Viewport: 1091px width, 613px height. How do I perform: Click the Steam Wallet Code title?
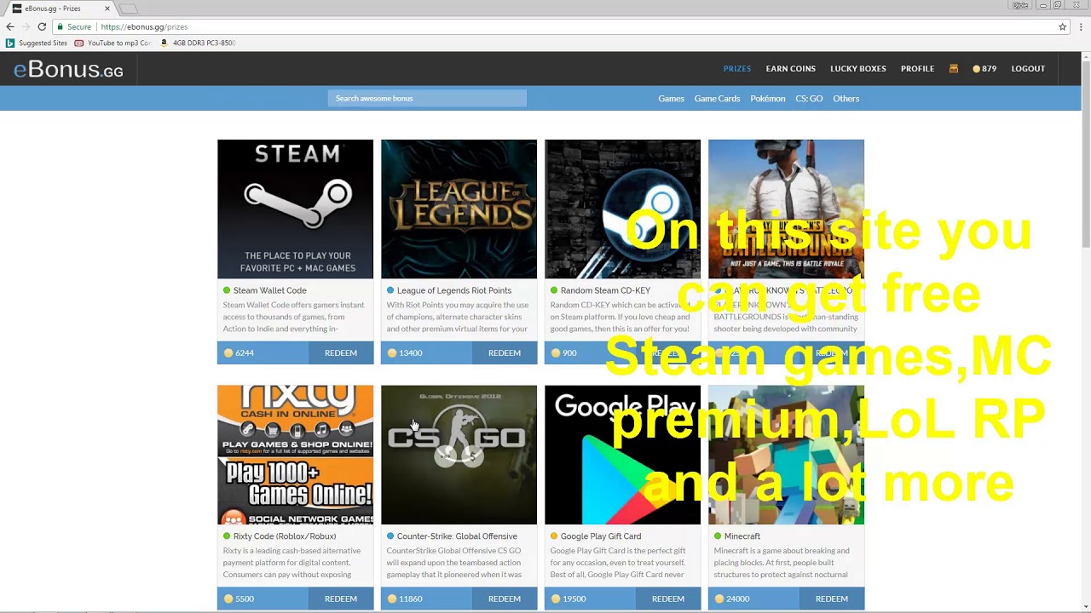[x=269, y=290]
